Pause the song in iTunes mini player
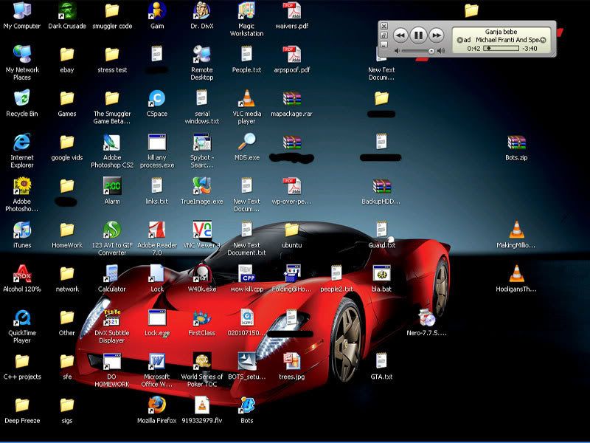590x443 pixels. click(418, 35)
